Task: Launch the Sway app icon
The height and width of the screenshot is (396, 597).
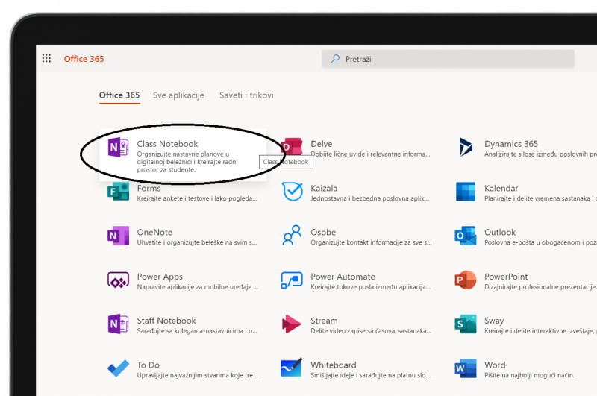Action: point(466,324)
